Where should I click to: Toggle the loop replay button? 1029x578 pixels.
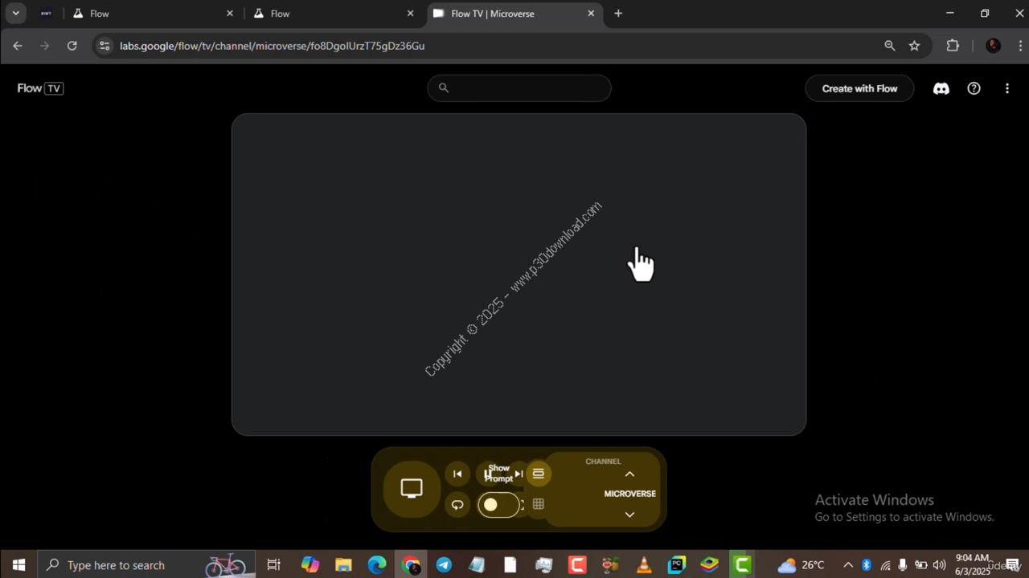(x=457, y=504)
